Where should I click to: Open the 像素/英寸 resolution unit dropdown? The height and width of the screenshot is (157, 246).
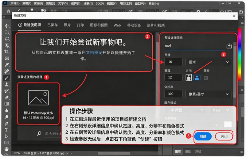coord(209,94)
